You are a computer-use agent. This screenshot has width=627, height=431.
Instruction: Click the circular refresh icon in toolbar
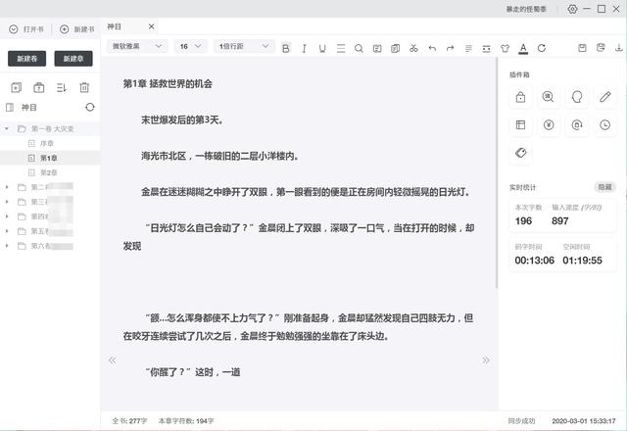542,48
